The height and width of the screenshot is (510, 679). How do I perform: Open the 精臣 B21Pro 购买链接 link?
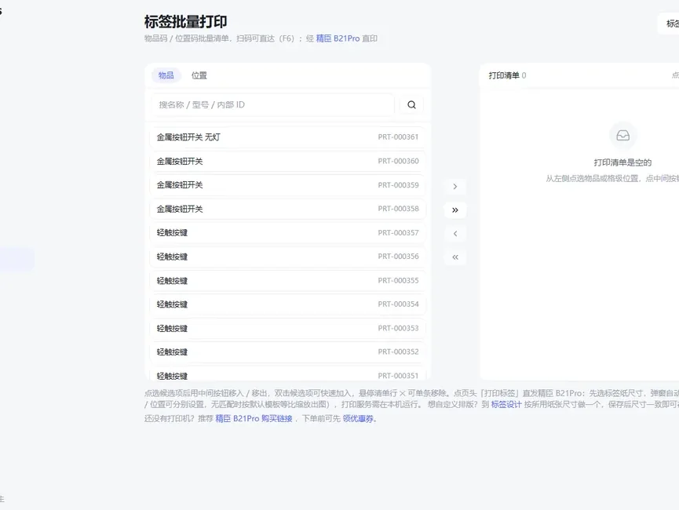coord(254,419)
